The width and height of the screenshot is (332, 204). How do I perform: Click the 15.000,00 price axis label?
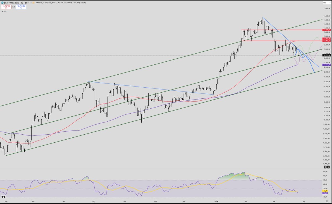[327, 8]
